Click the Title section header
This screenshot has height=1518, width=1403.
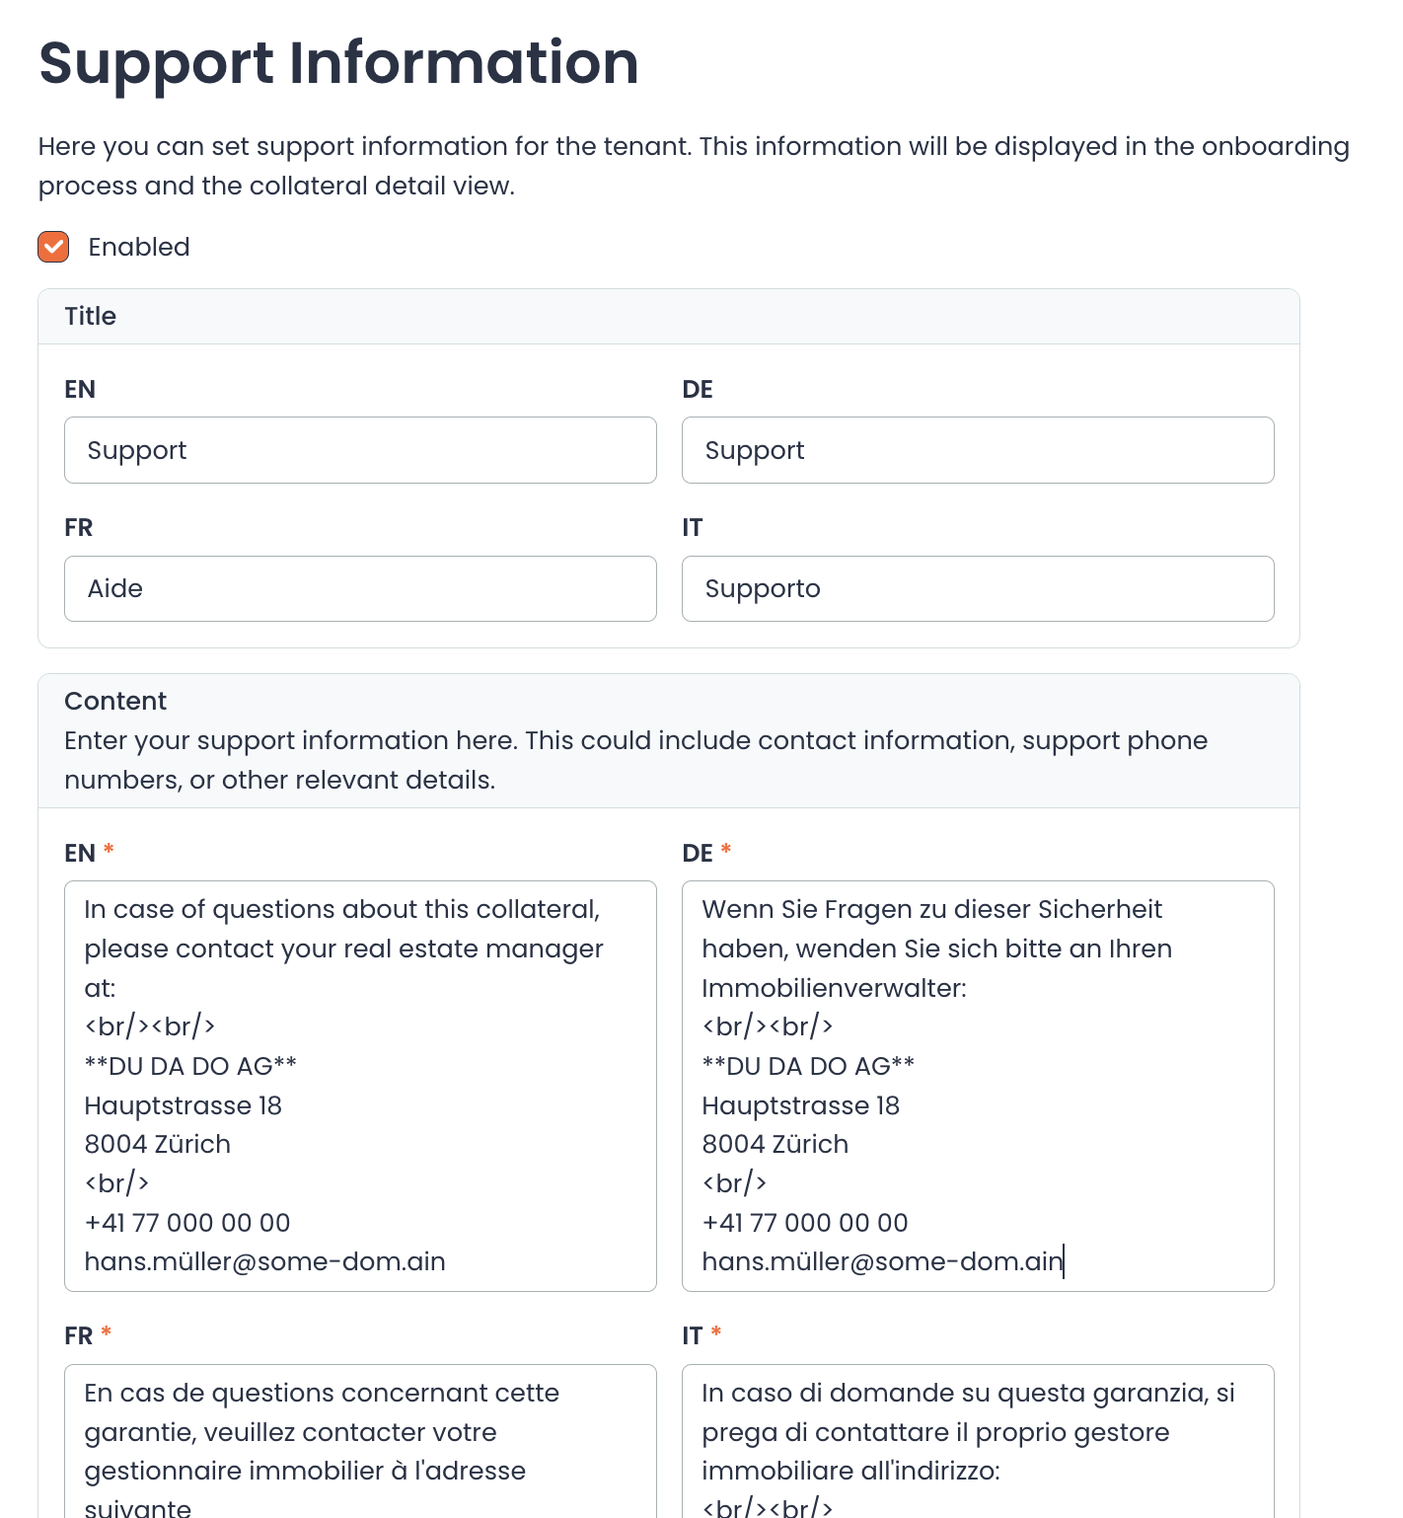click(x=90, y=316)
